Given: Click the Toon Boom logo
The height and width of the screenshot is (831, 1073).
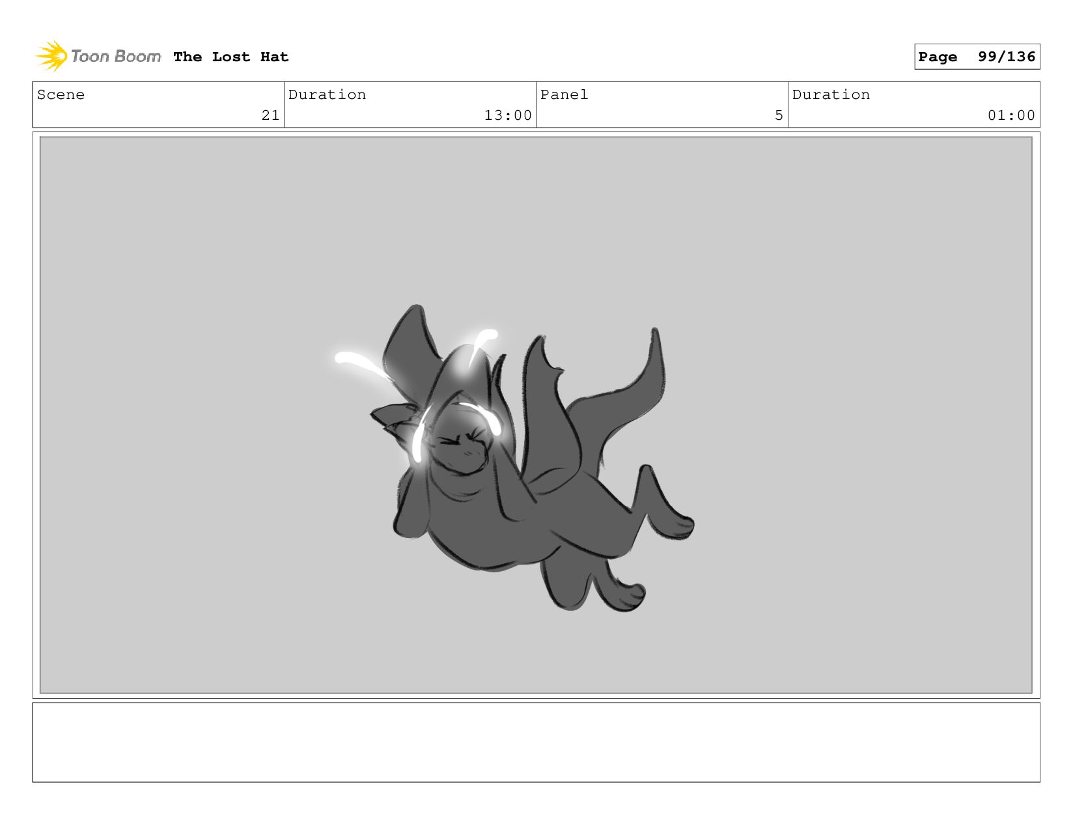Looking at the screenshot, I should pyautogui.click(x=98, y=57).
